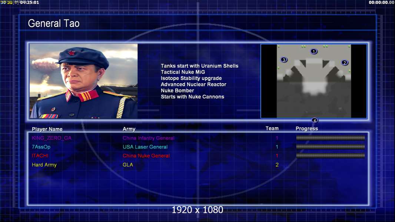Image resolution: width=395 pixels, height=222 pixels.
Task: Click player name 7AssOp
Action: pos(41,147)
